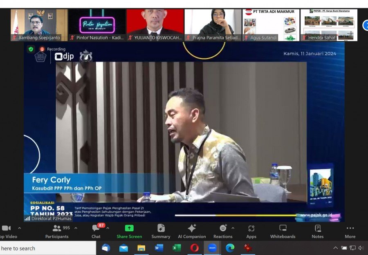Click the green Share Screen icon
Image resolution: width=368 pixels, height=255 pixels.
129,228
